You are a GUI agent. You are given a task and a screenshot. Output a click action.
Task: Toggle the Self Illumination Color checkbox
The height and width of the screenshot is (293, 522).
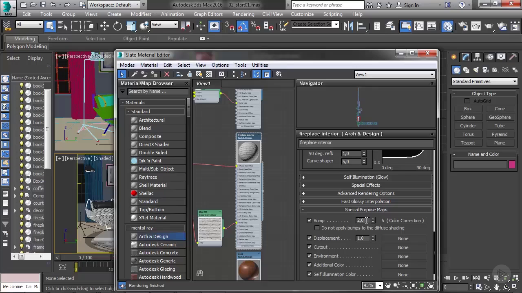[309, 274]
